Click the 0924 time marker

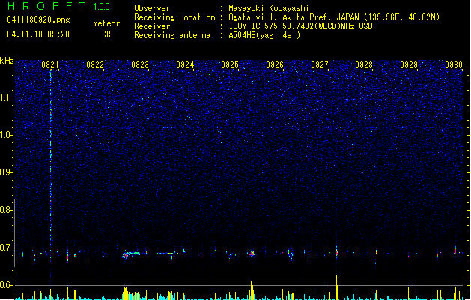(185, 64)
